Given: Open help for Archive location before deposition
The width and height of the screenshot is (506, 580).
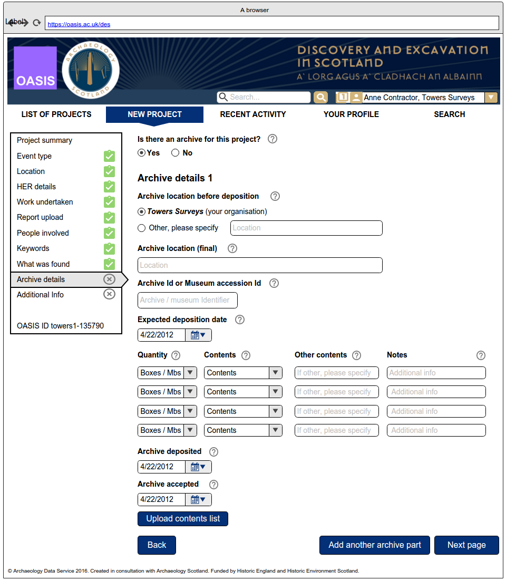Looking at the screenshot, I should point(275,196).
